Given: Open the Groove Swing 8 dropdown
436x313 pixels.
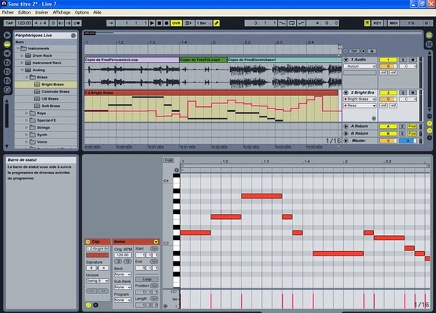Looking at the screenshot, I should coord(97,281).
